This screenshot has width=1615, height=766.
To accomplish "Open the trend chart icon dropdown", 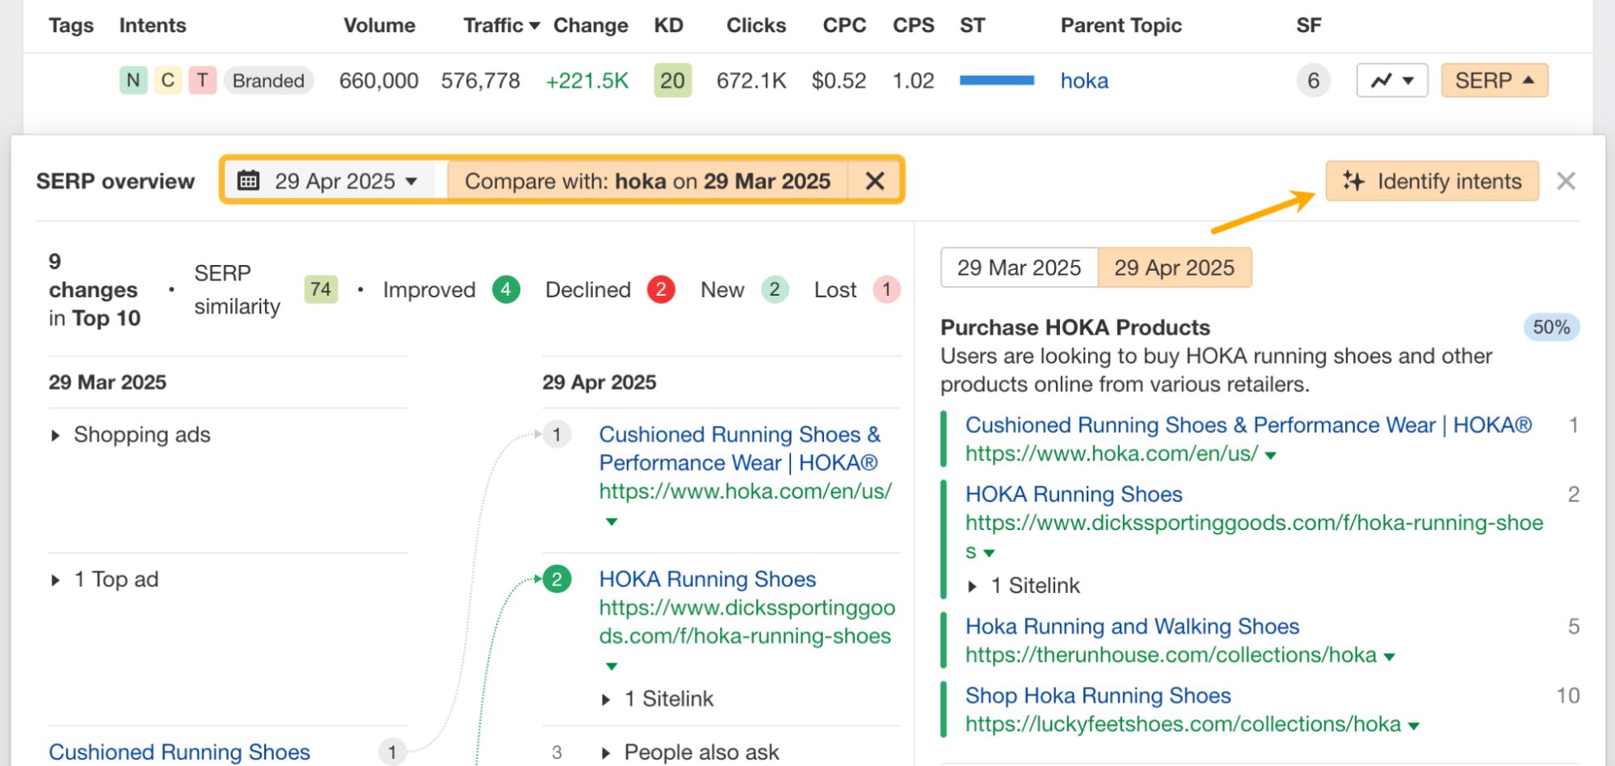I will coord(1391,81).
